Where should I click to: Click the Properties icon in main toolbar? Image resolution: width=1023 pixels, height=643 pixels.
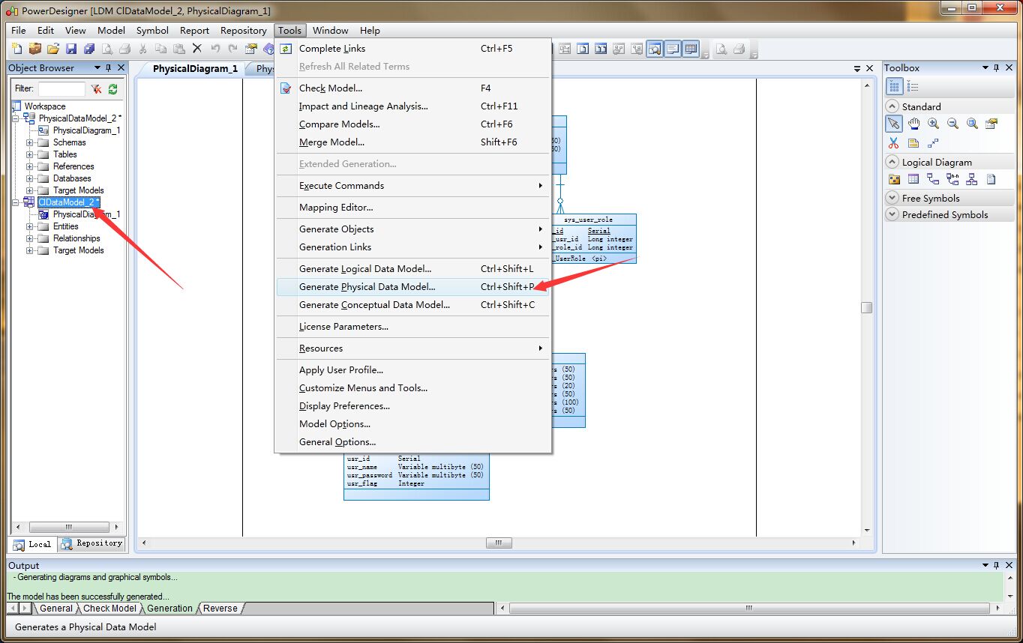tap(251, 49)
